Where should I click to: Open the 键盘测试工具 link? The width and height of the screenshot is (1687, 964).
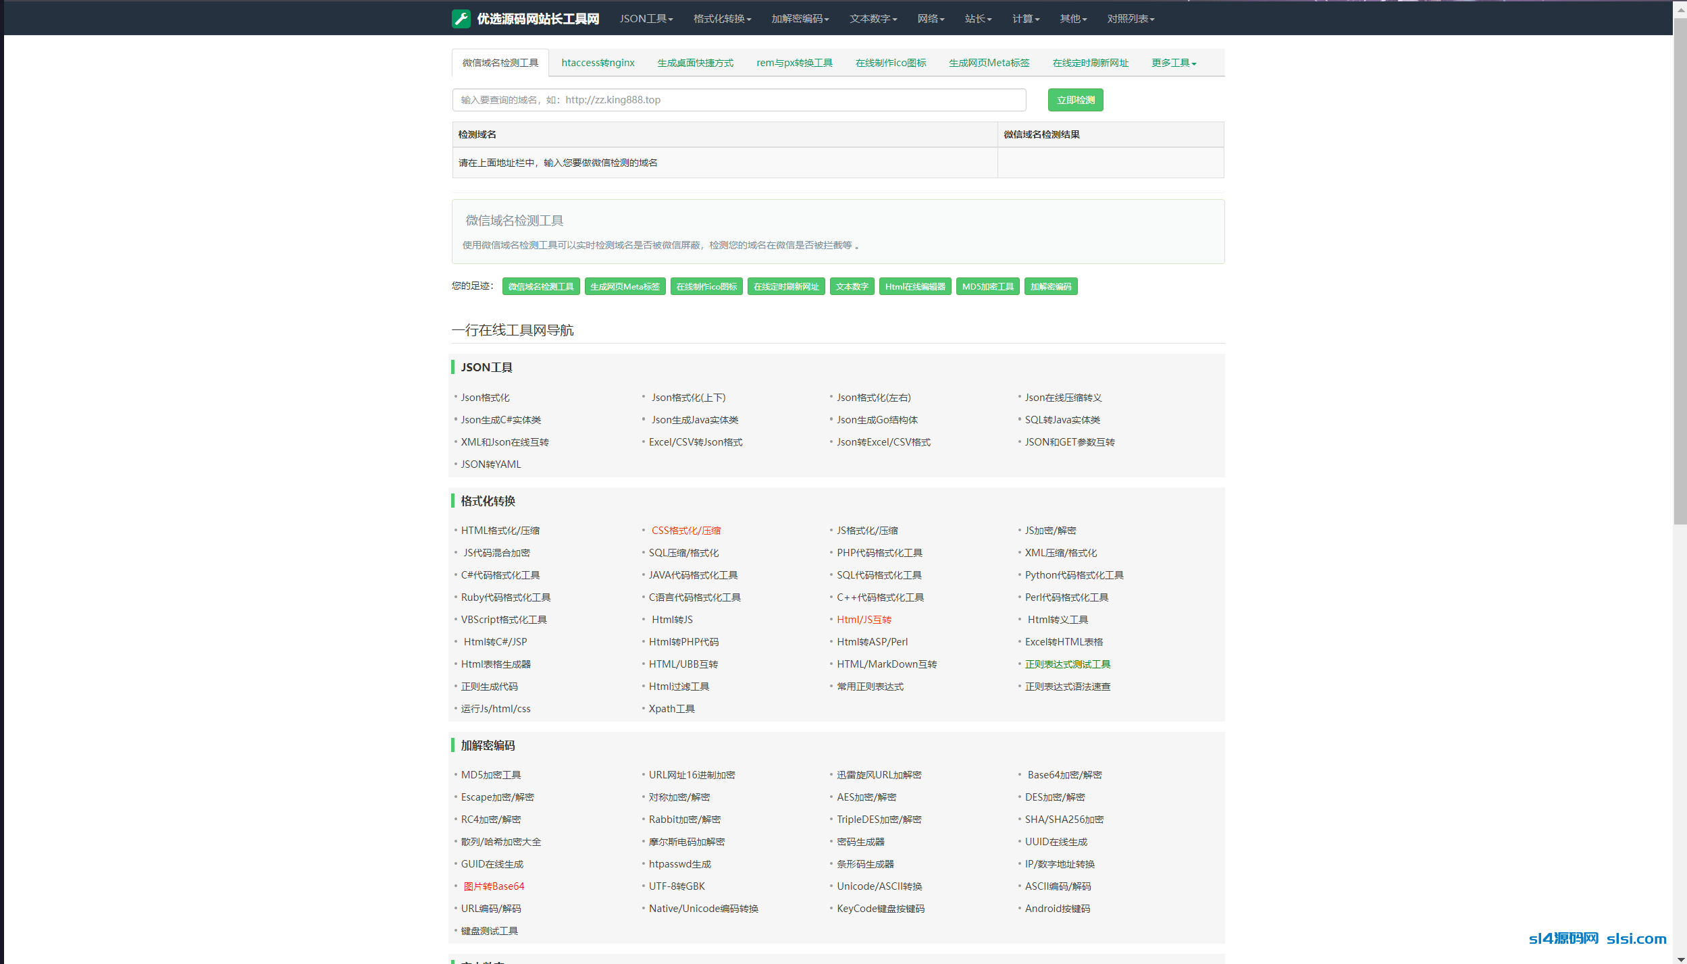click(489, 931)
